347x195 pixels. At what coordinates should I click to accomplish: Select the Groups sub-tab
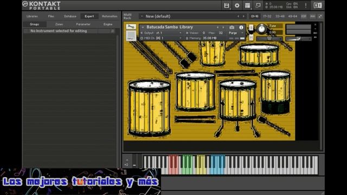(x=35, y=24)
